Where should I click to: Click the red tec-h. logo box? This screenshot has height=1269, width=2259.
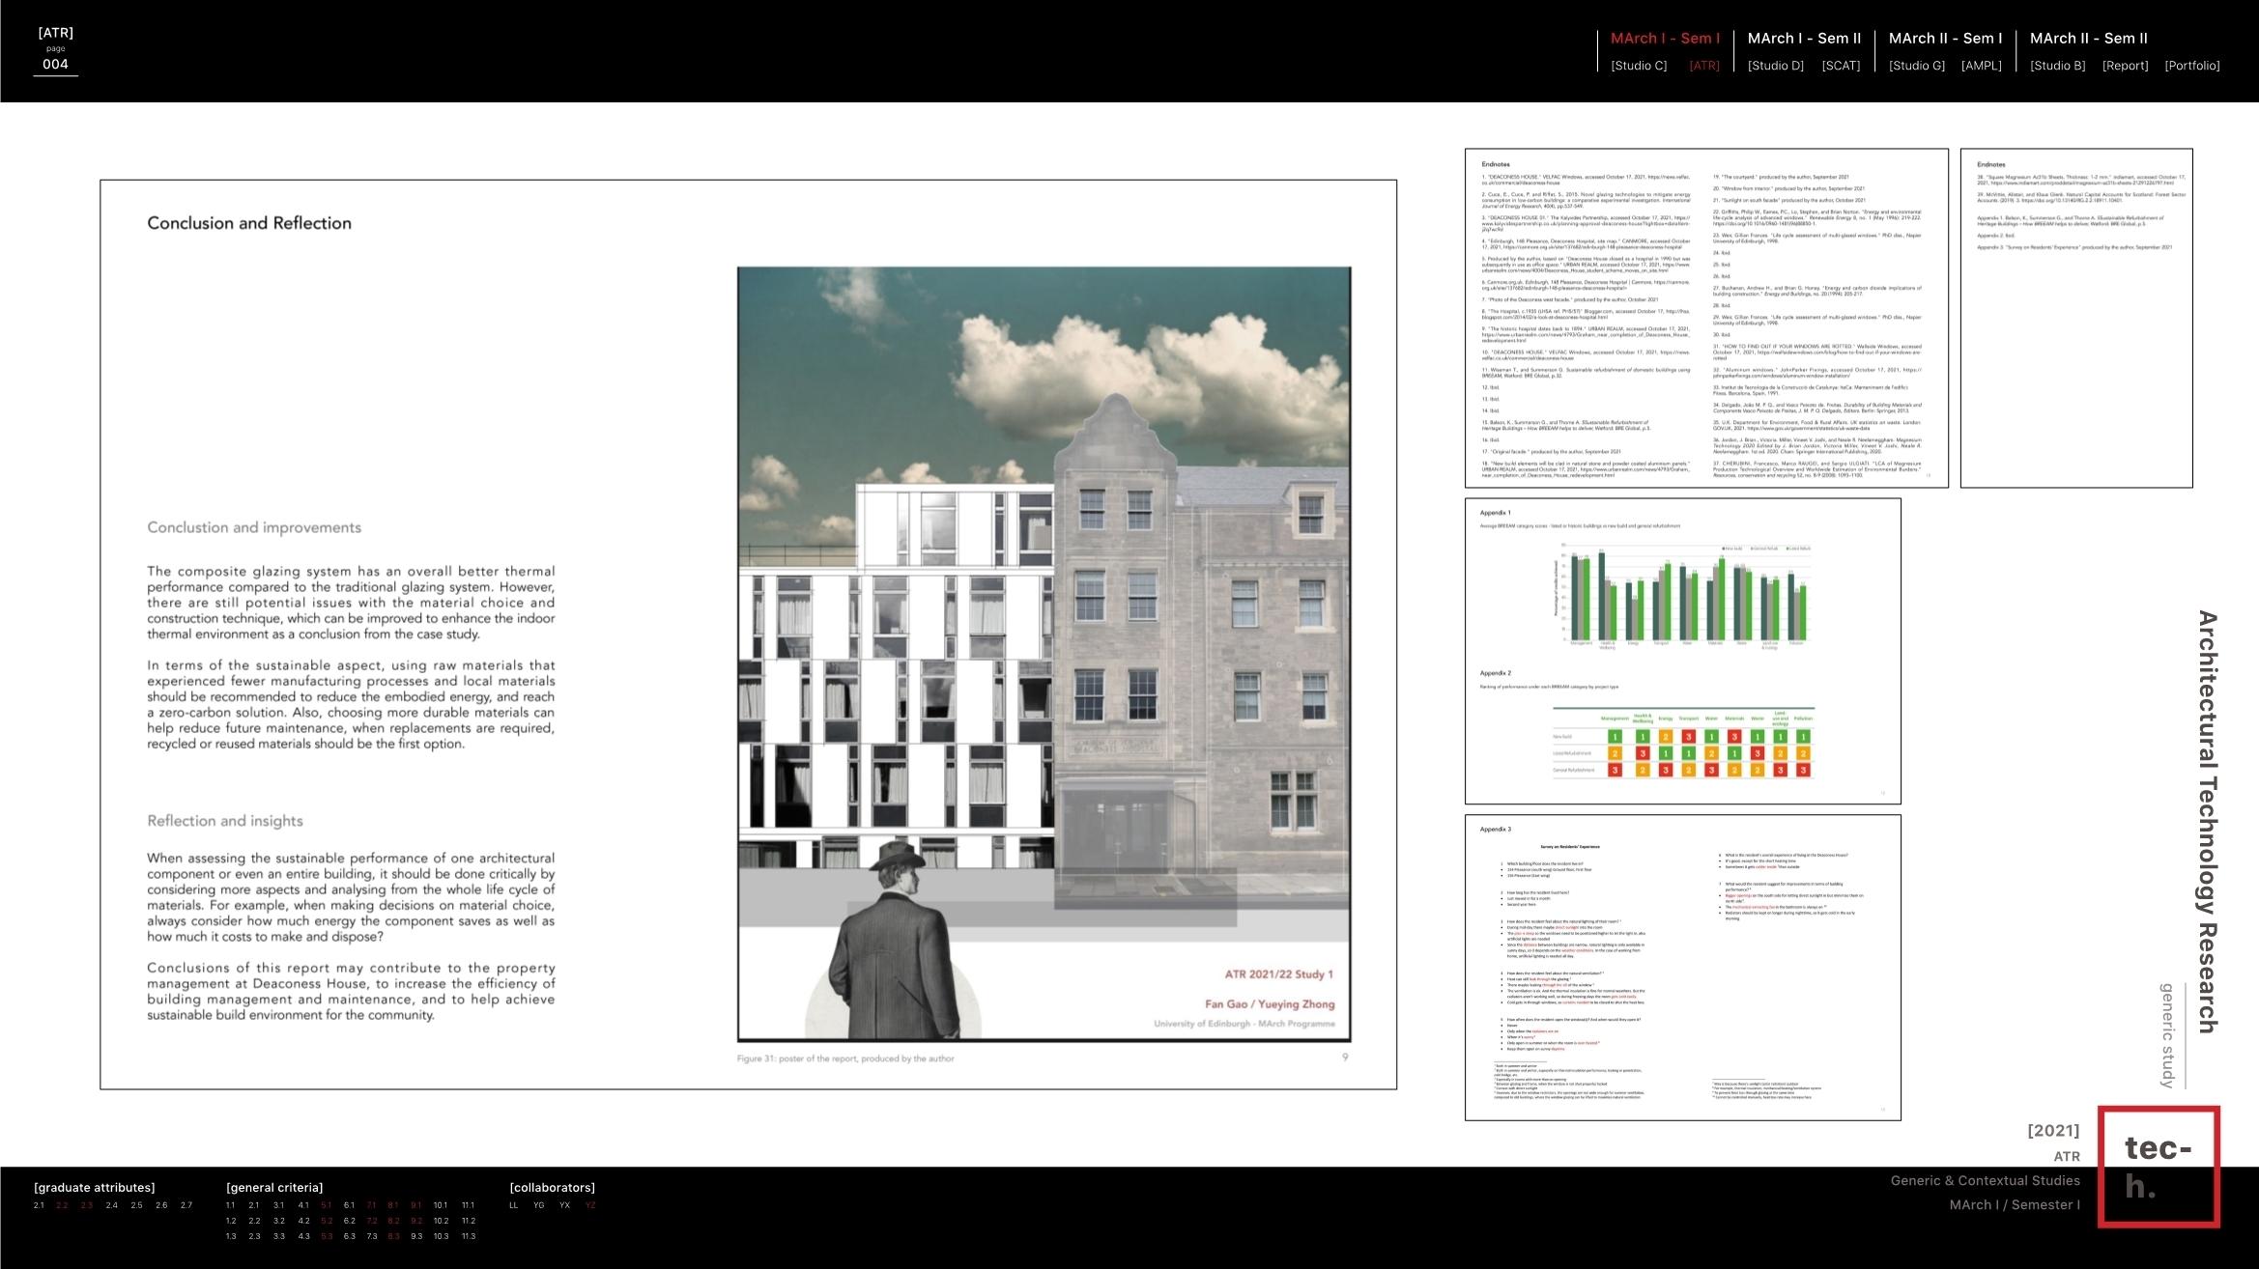point(2158,1167)
